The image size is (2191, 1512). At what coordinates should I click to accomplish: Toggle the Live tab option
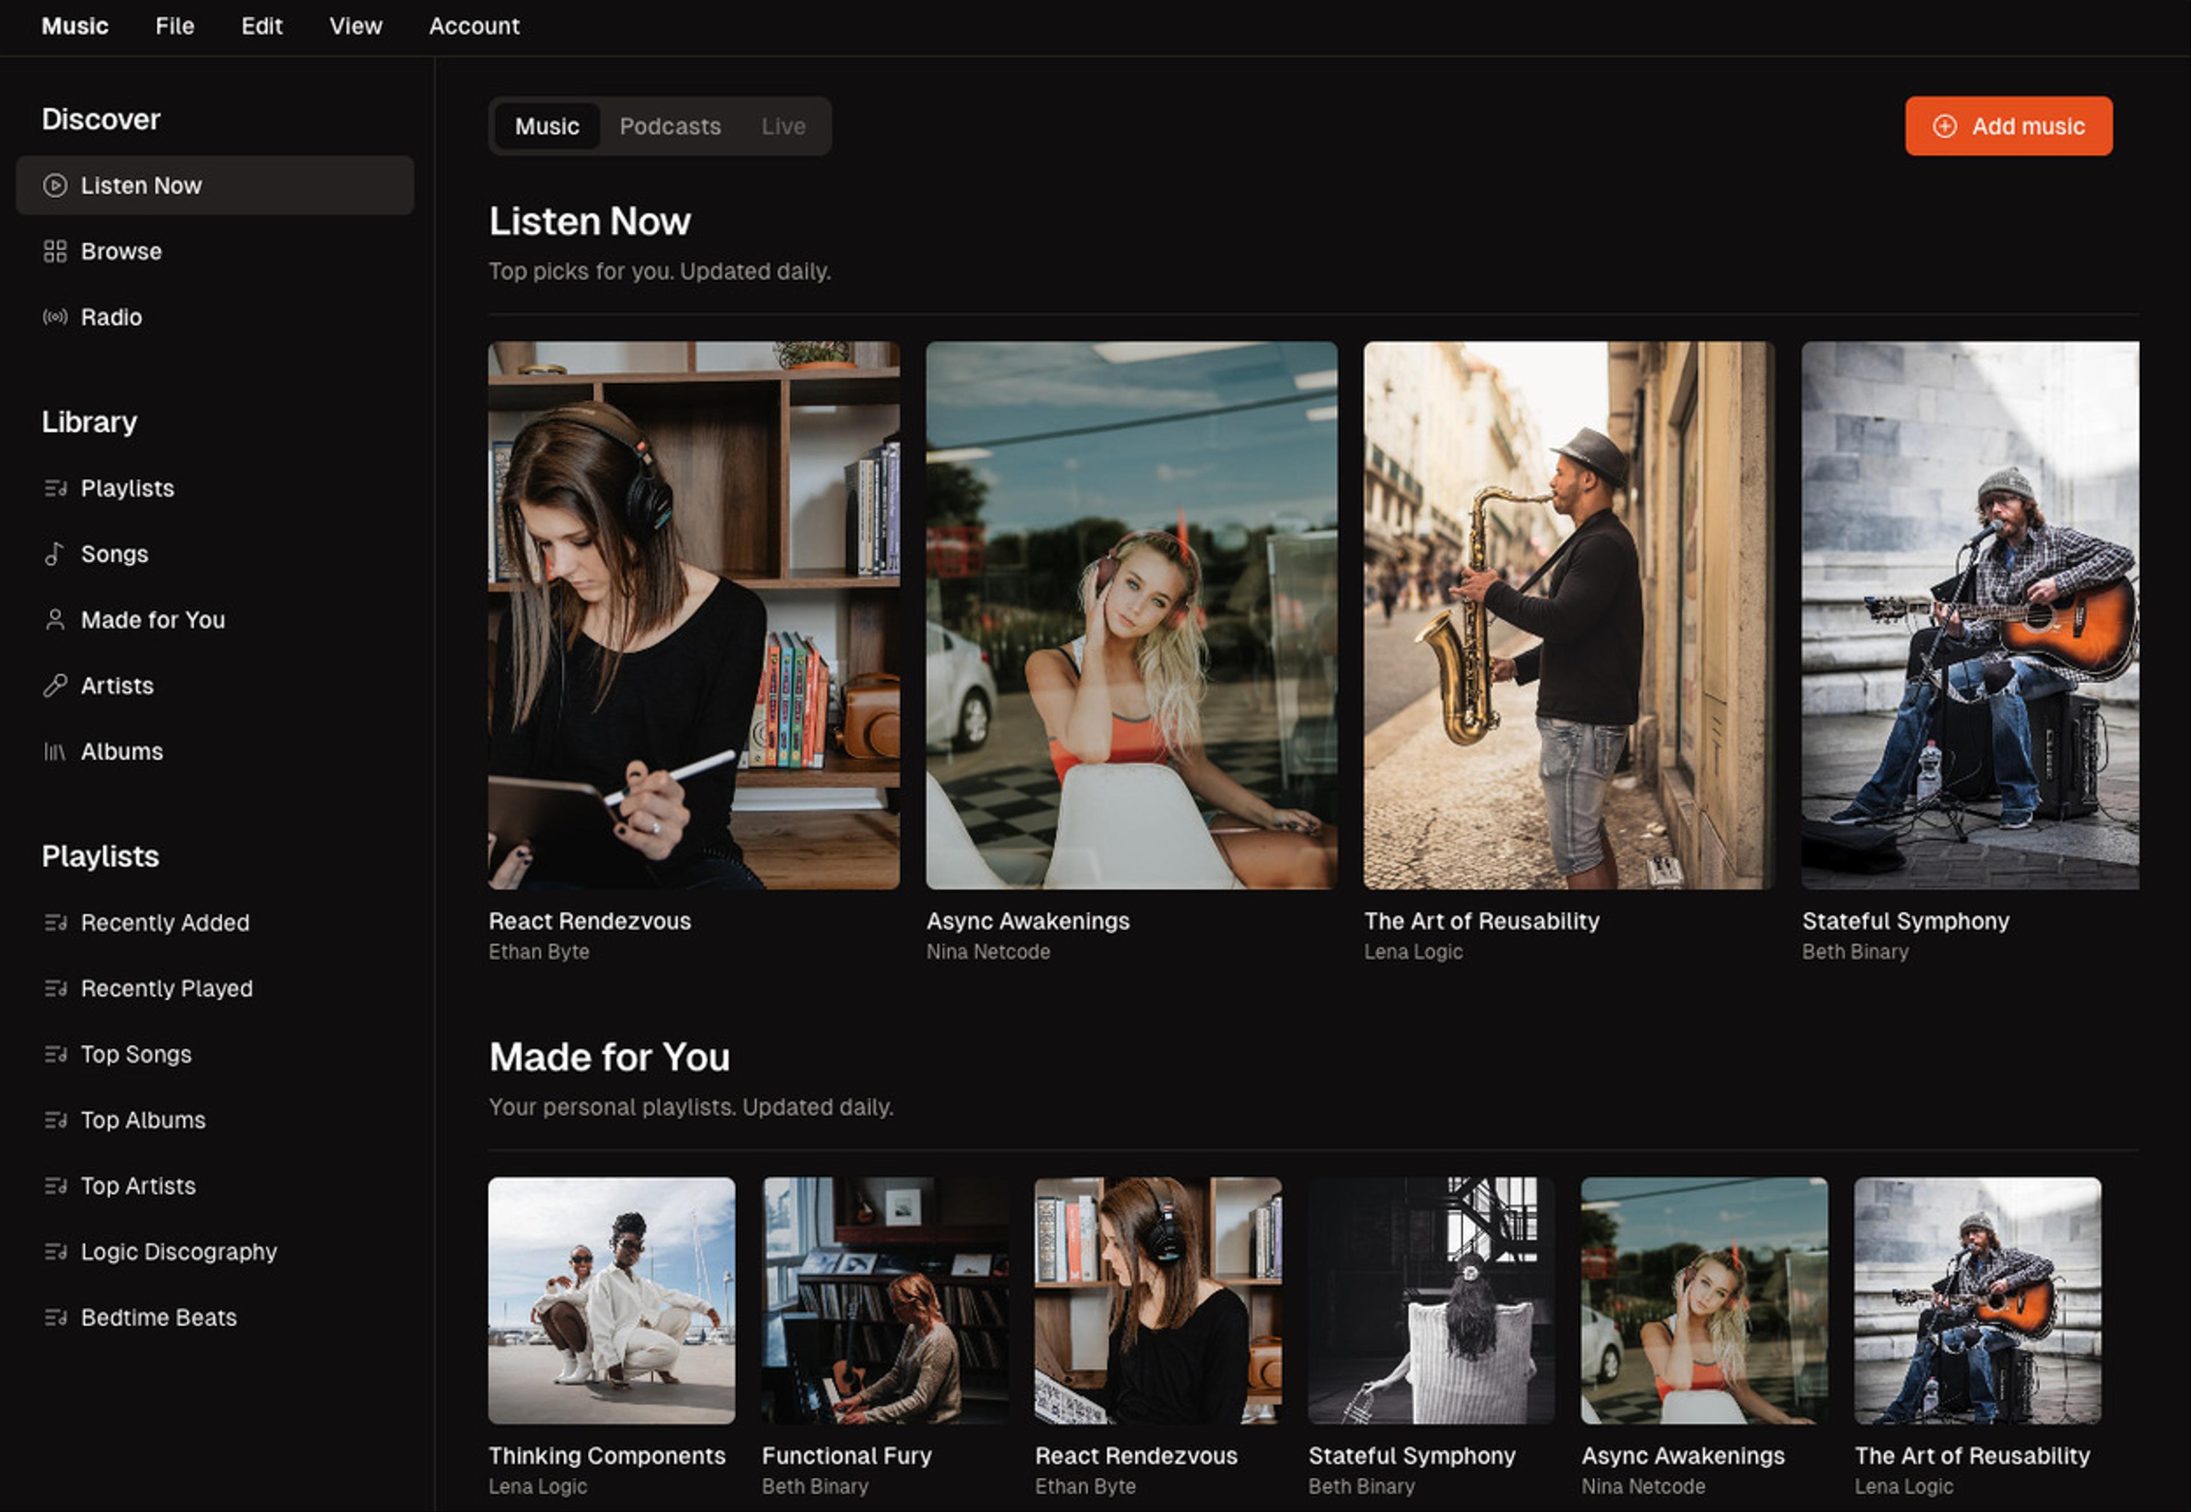pos(782,125)
